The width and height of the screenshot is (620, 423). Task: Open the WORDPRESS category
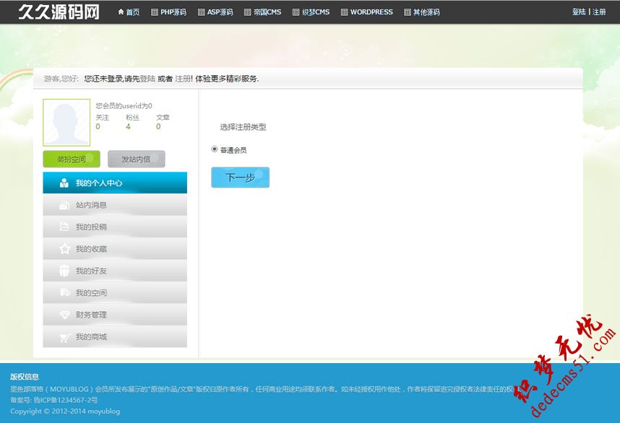(366, 12)
